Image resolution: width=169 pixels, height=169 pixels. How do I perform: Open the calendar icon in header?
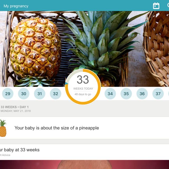tap(156, 6)
